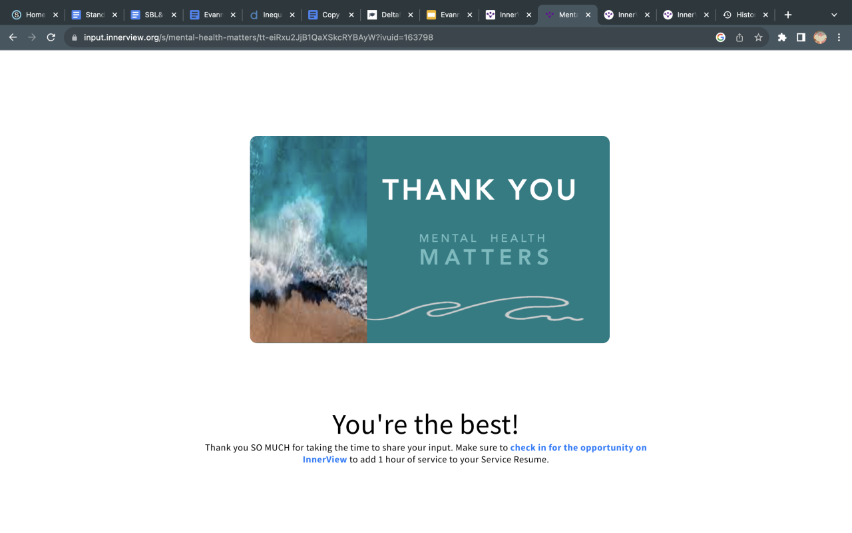Close the active Menta tab
This screenshot has width=852, height=533.
coord(588,15)
